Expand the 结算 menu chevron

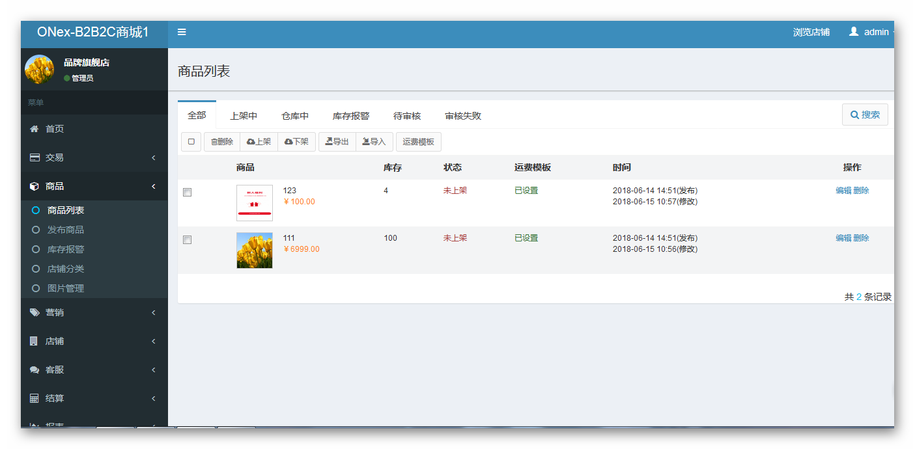point(154,398)
